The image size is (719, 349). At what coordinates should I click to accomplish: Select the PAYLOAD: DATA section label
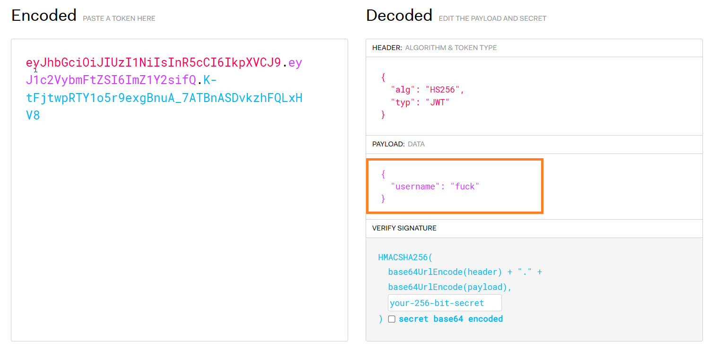(x=398, y=144)
